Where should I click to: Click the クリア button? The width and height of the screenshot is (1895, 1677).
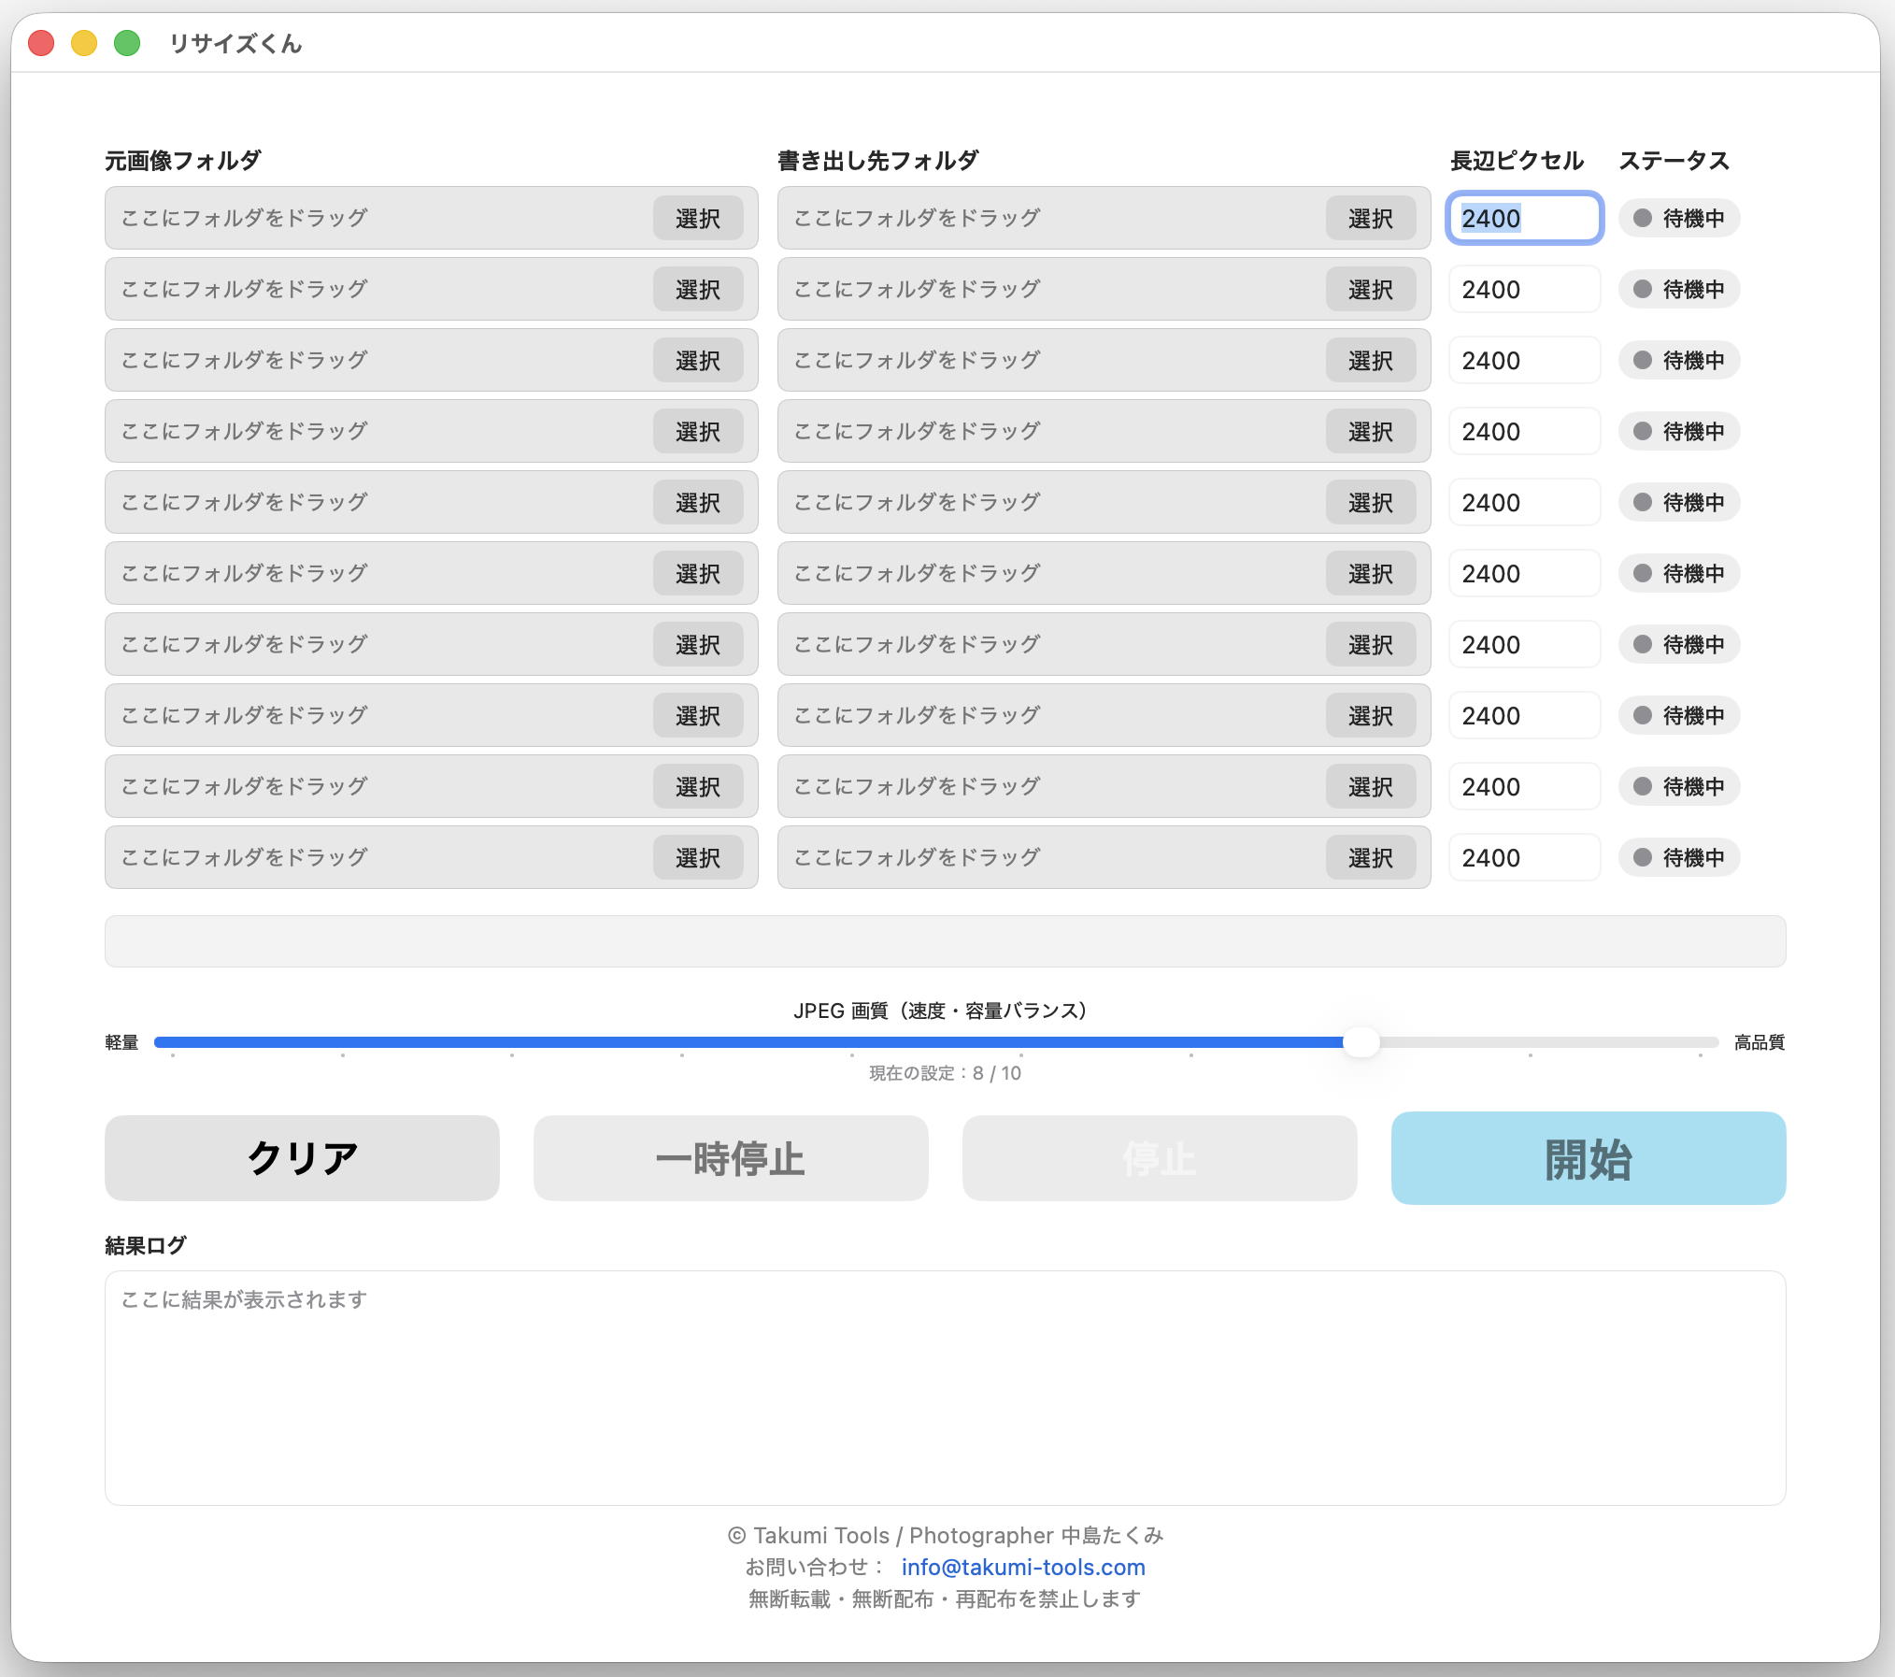302,1158
